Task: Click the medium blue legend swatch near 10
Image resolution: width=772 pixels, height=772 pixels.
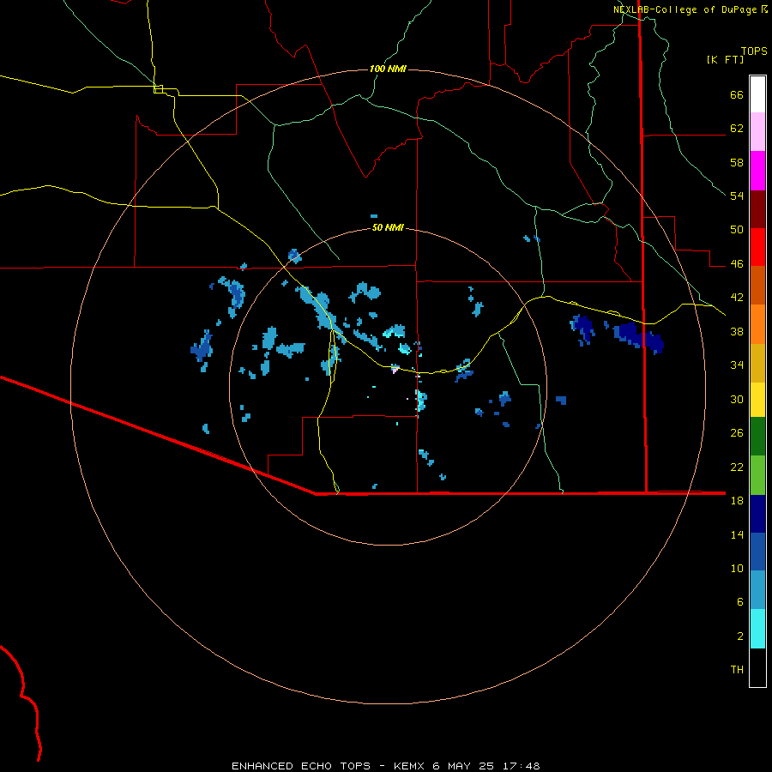Action: tap(757, 552)
